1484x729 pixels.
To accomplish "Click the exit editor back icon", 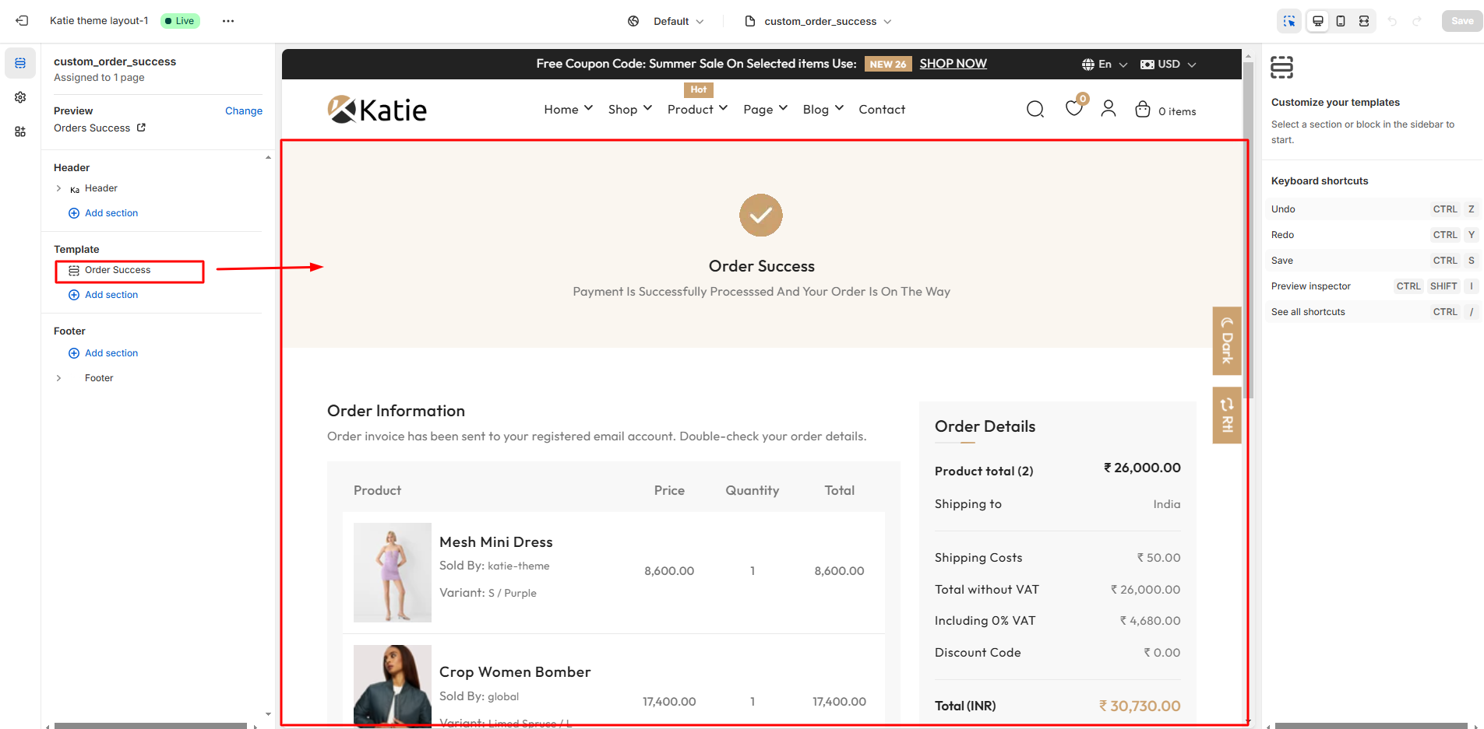I will click(22, 21).
